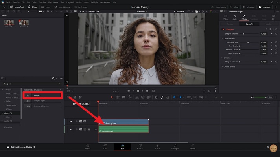Switch to the Deliver page
Image resolution: width=280 pixels, height=157 pixels.
[x=192, y=147]
